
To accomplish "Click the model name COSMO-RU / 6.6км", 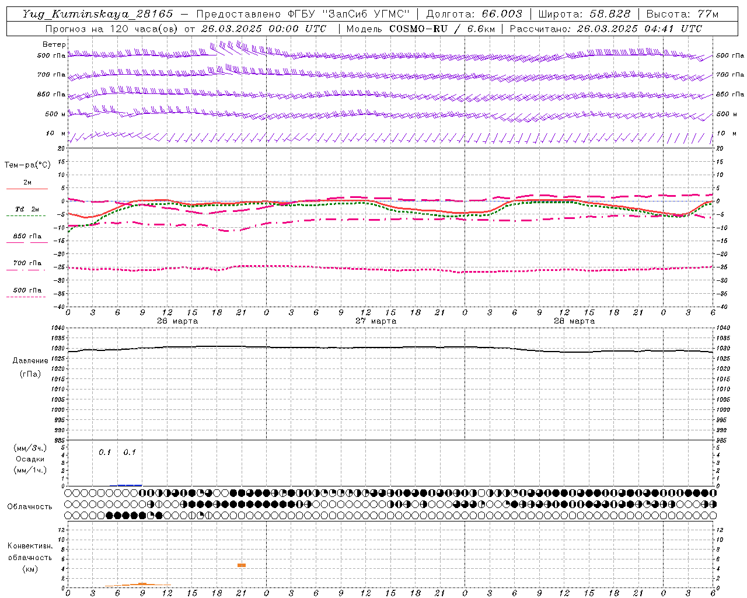I will [x=442, y=29].
